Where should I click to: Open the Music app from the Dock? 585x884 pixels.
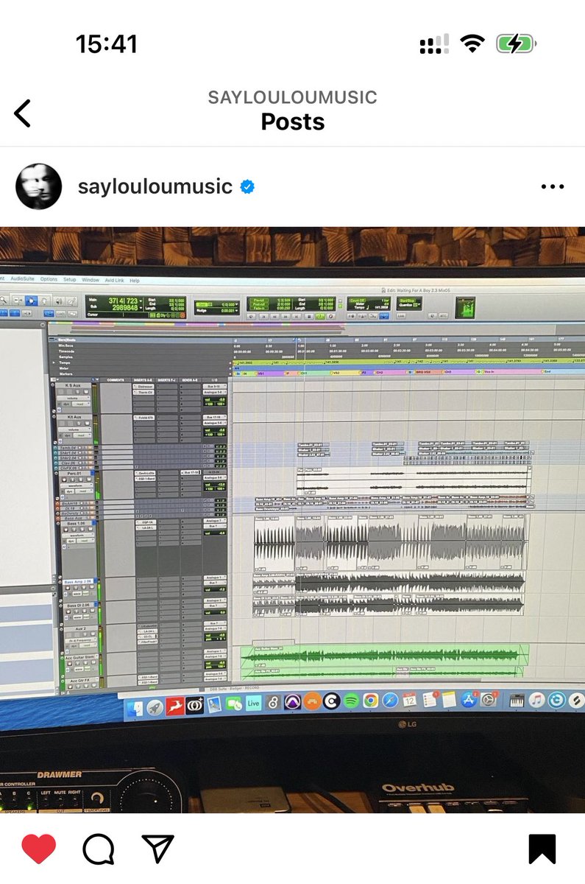pyautogui.click(x=536, y=701)
